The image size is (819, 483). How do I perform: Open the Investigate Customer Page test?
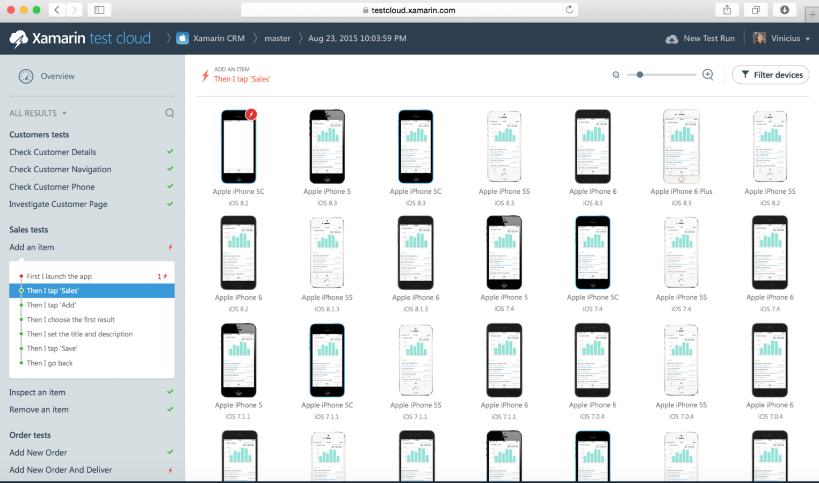tap(58, 204)
